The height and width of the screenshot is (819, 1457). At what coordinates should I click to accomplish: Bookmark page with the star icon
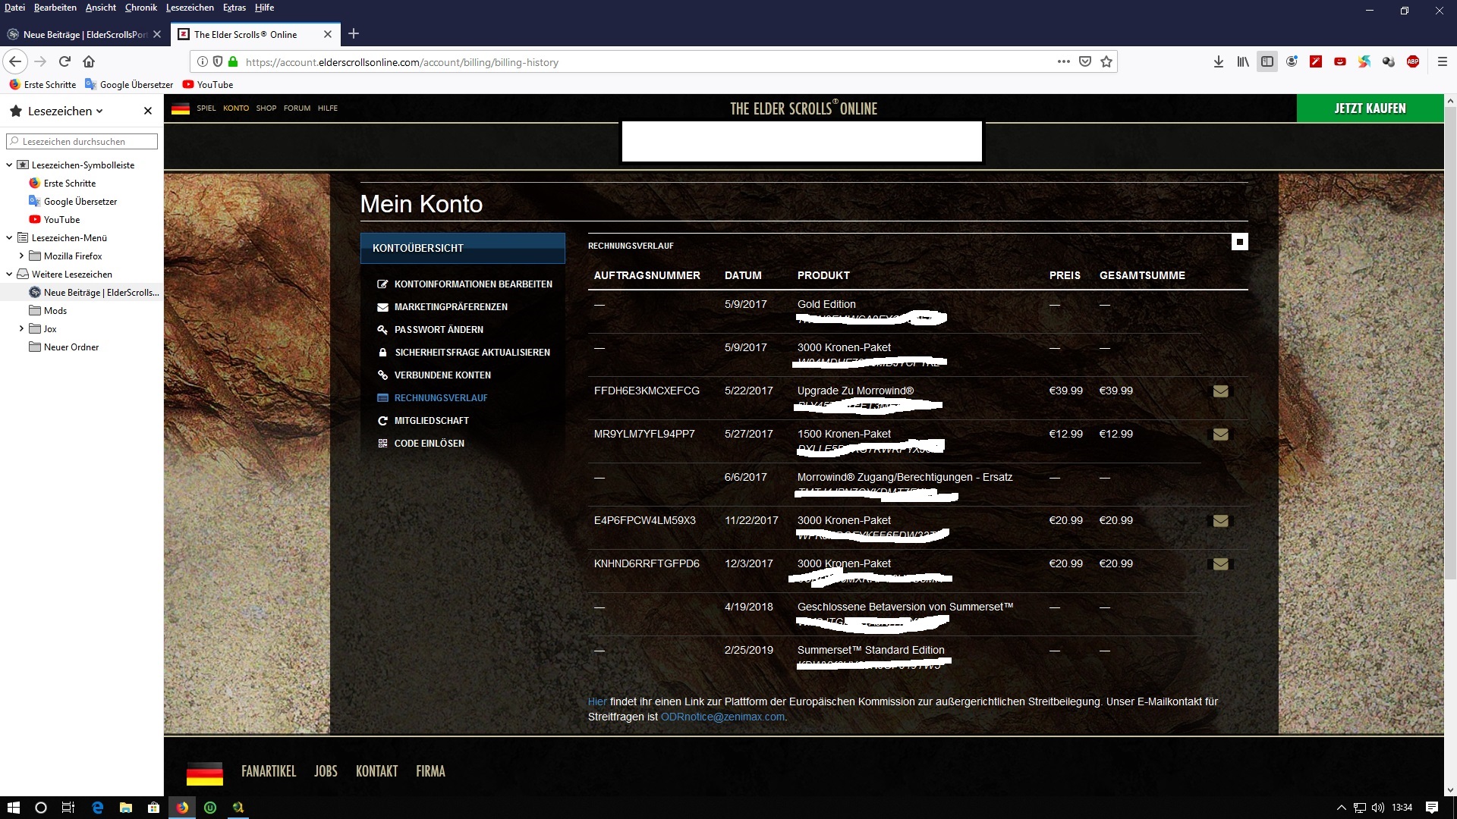click(x=1106, y=61)
